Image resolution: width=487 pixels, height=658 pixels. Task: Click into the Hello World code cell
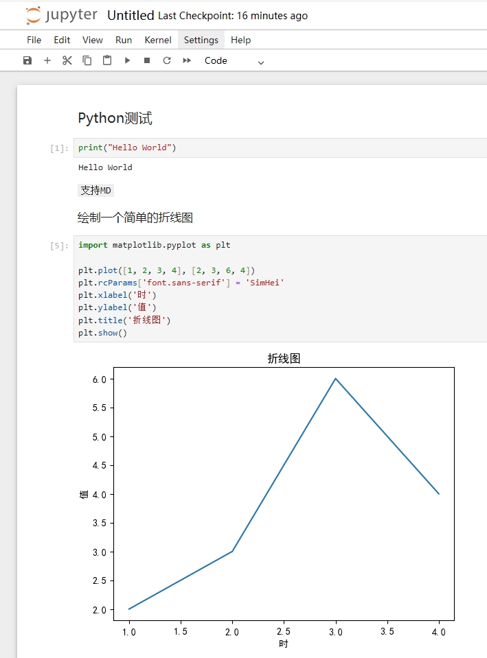[280, 148]
